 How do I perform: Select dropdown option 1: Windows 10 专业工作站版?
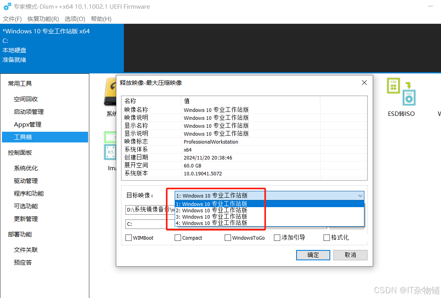click(x=270, y=204)
